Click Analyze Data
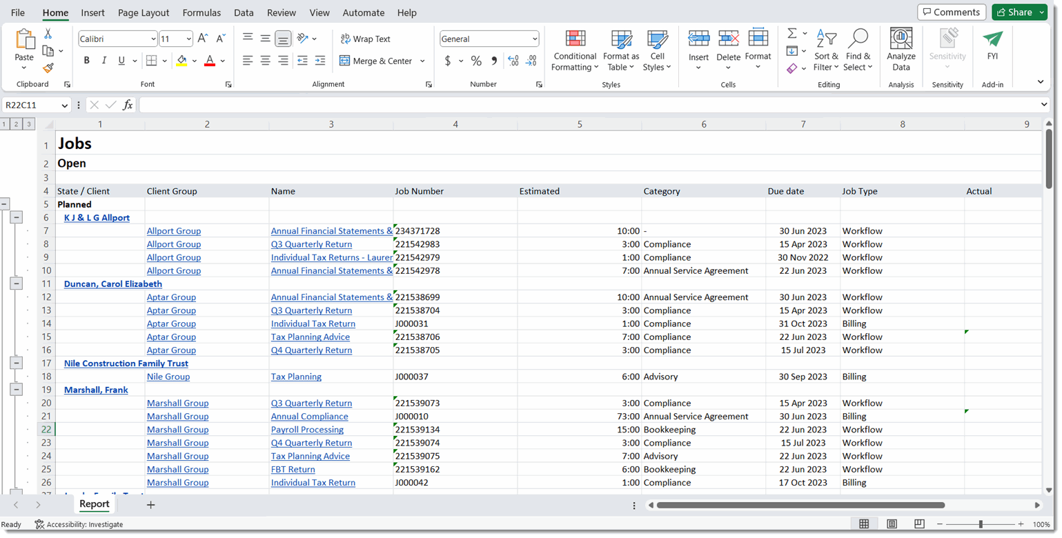Screen dimensions: 1062x538 (901, 50)
